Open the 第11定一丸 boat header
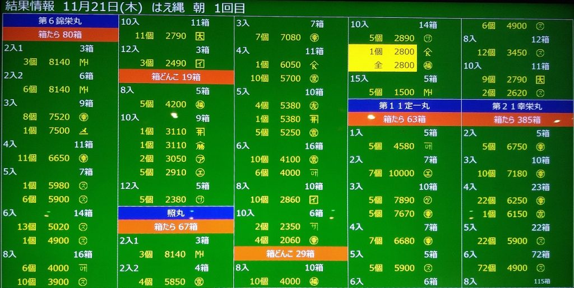Viewport: 574px width, 288px height. click(404, 106)
